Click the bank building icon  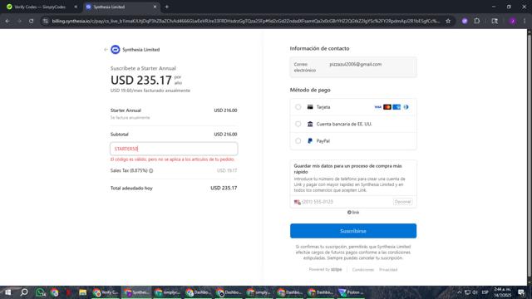pyautogui.click(x=310, y=124)
